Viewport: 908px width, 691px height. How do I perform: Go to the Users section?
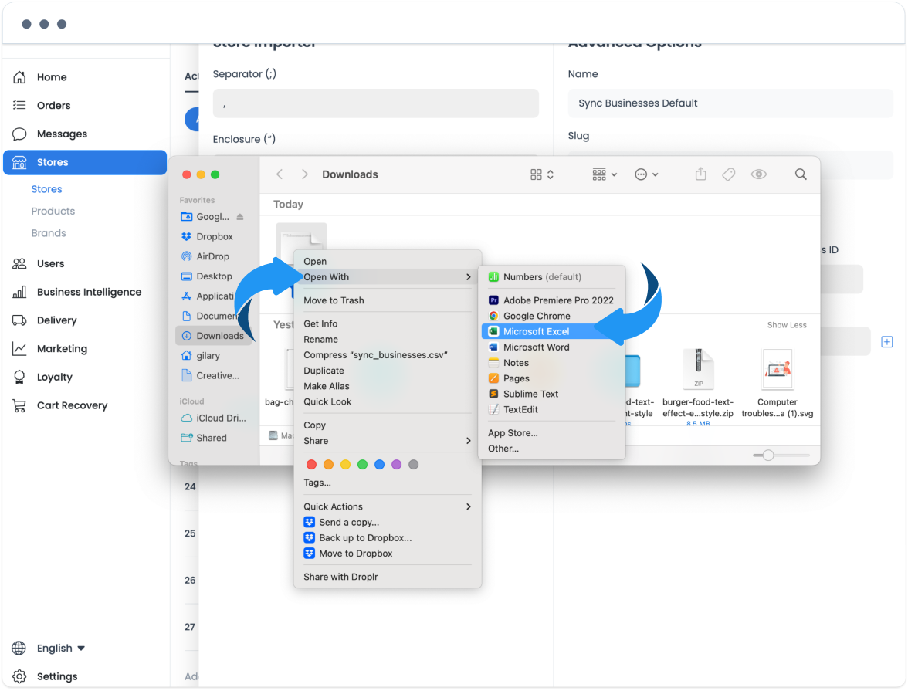pos(50,263)
